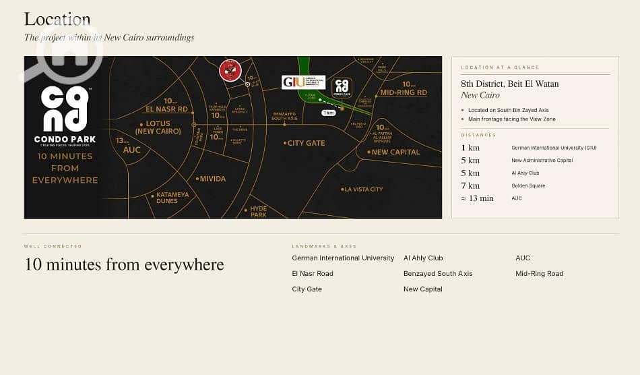The width and height of the screenshot is (640, 375).
Task: Click the GIU university logo on map
Action: point(303,82)
